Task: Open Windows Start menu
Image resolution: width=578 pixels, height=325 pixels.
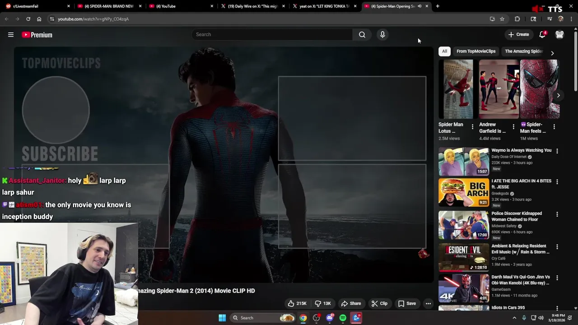Action: (x=222, y=318)
